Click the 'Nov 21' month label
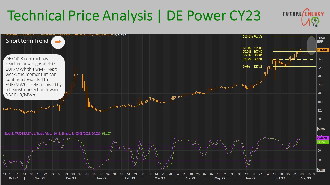The image size is (330, 185). coord(40,178)
